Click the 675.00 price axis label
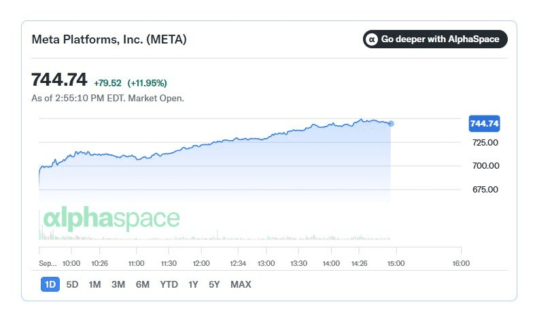 485,190
